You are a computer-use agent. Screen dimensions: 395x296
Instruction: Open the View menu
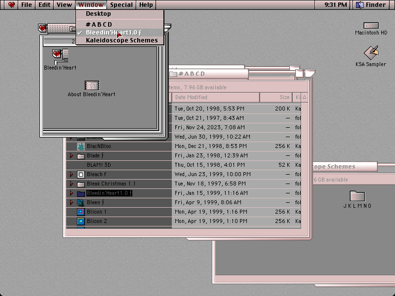coord(64,5)
